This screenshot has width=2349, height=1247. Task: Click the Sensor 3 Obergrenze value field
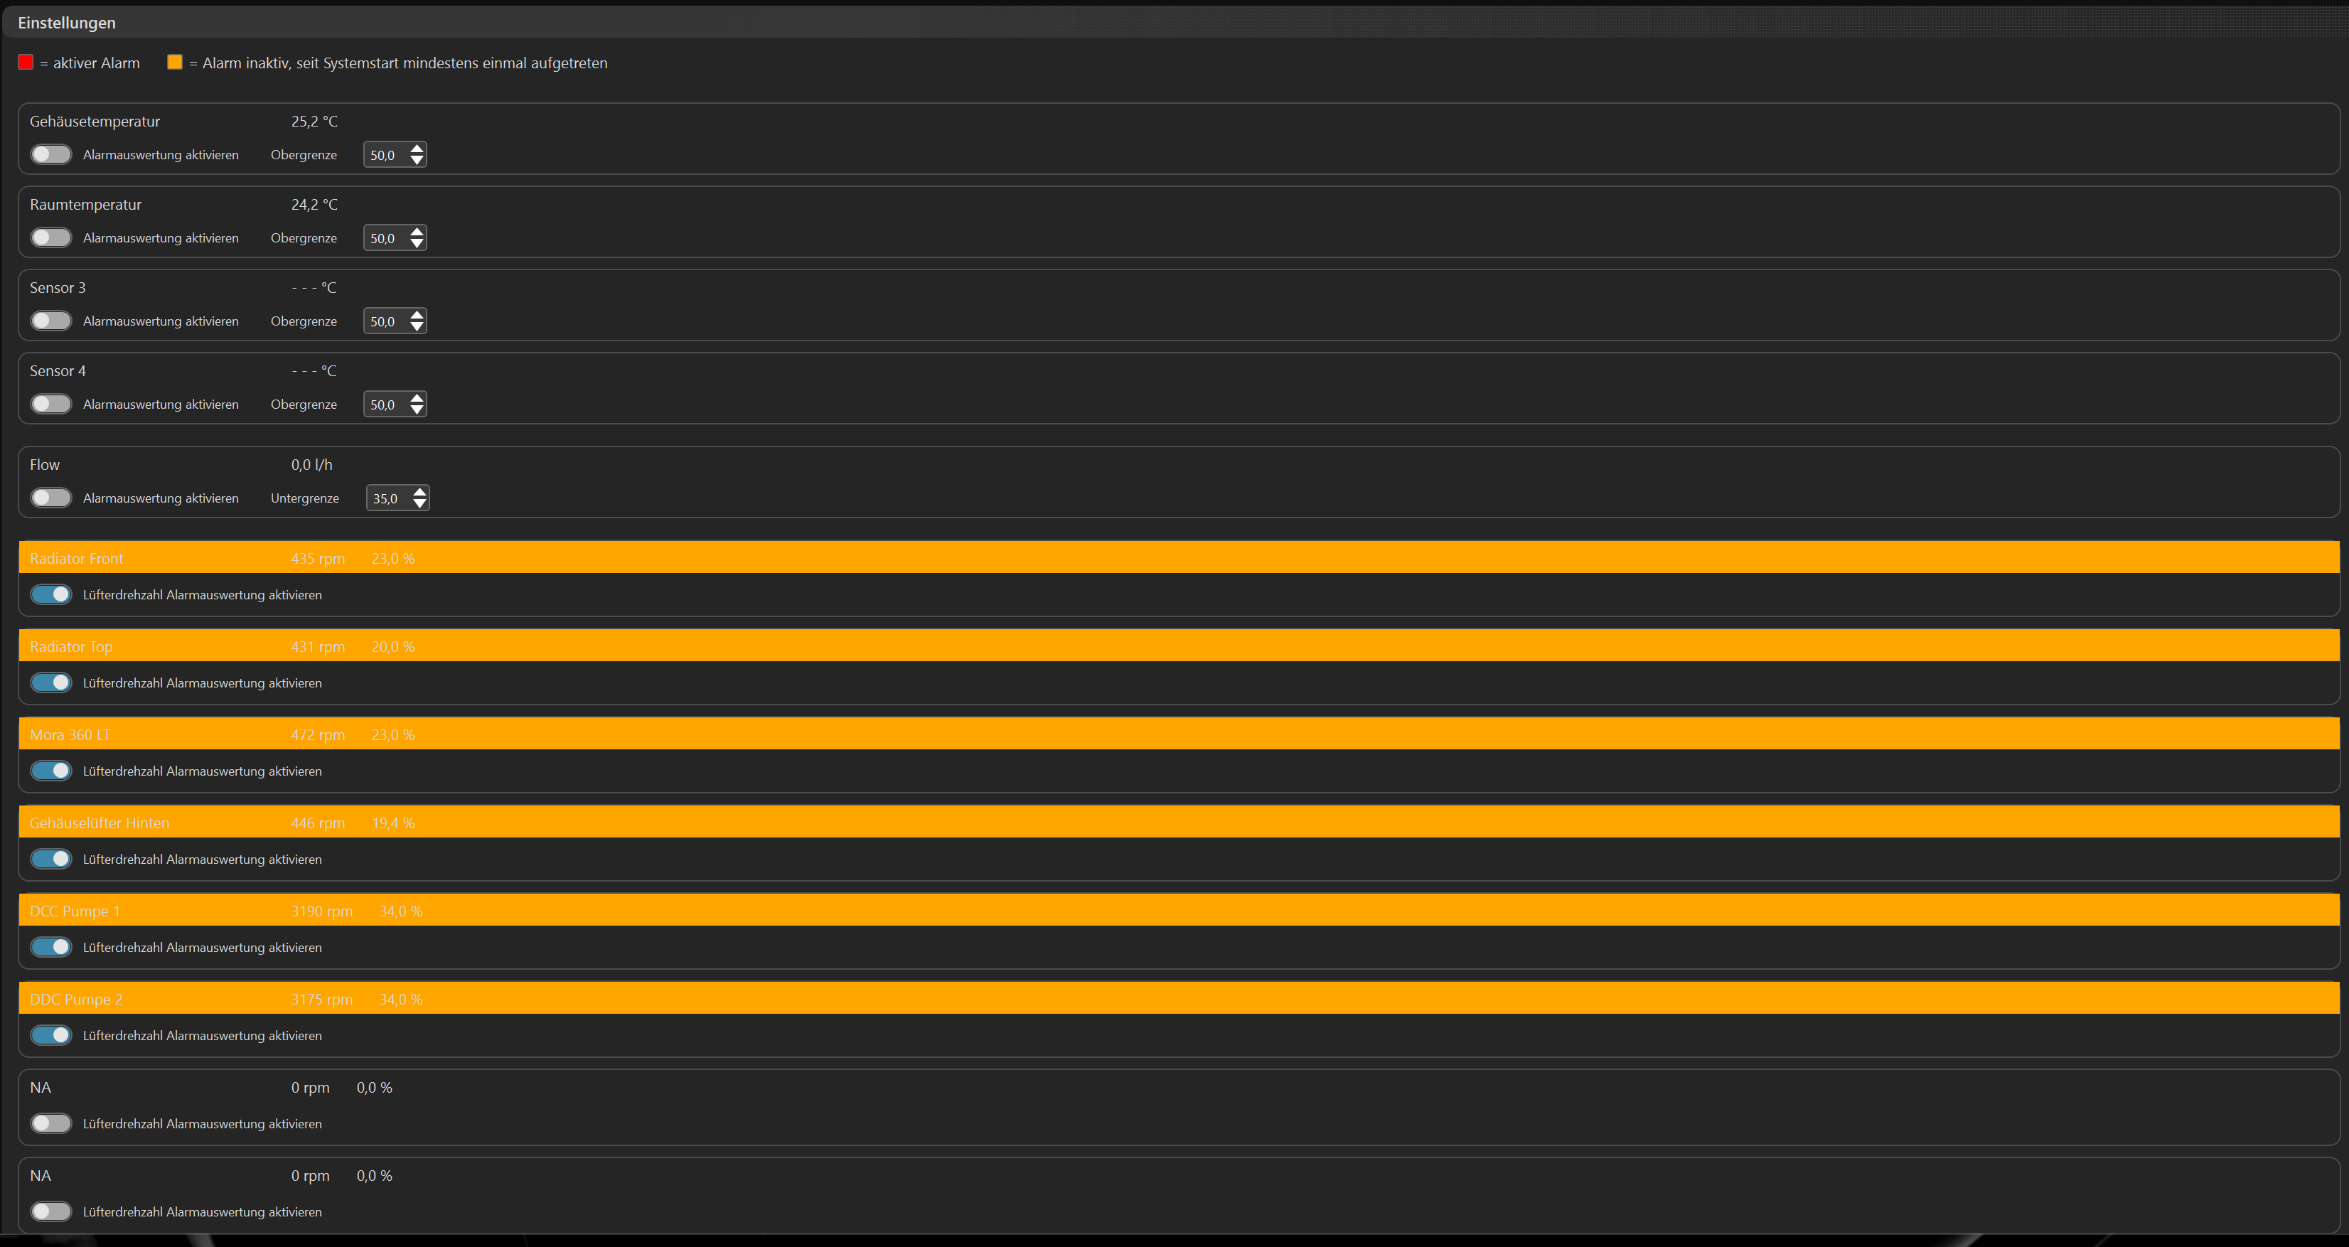point(384,322)
